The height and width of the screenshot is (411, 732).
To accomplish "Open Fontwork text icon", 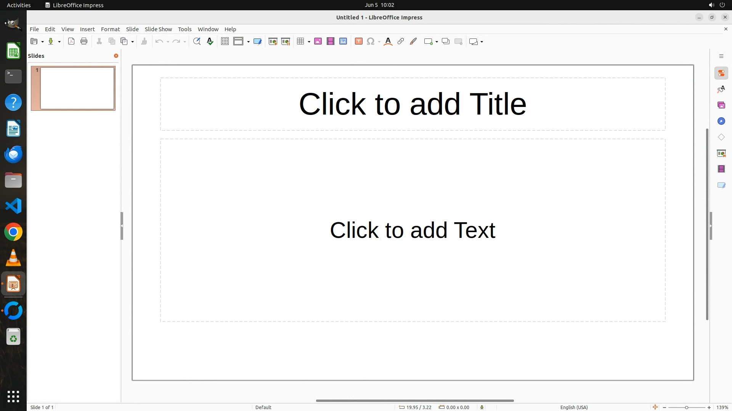I will [x=388, y=41].
